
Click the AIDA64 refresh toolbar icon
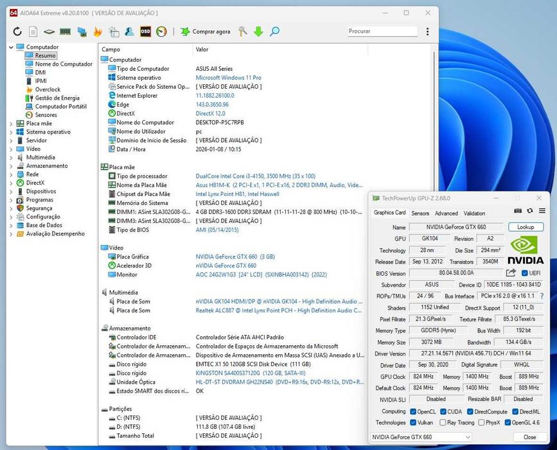(17, 32)
